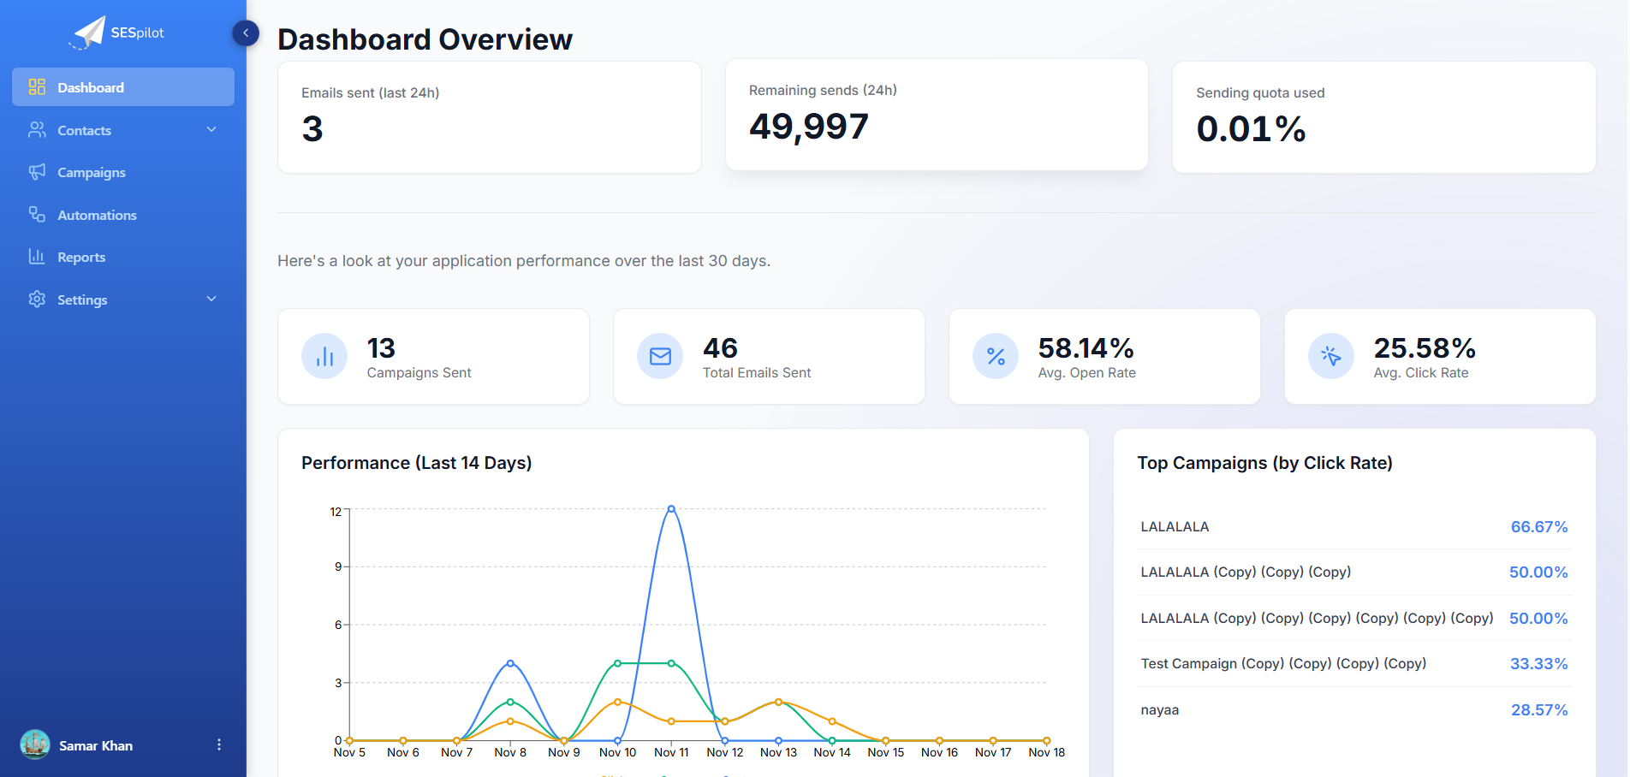This screenshot has height=777, width=1630.
Task: Navigate to Reports in the sidebar
Action: point(80,256)
